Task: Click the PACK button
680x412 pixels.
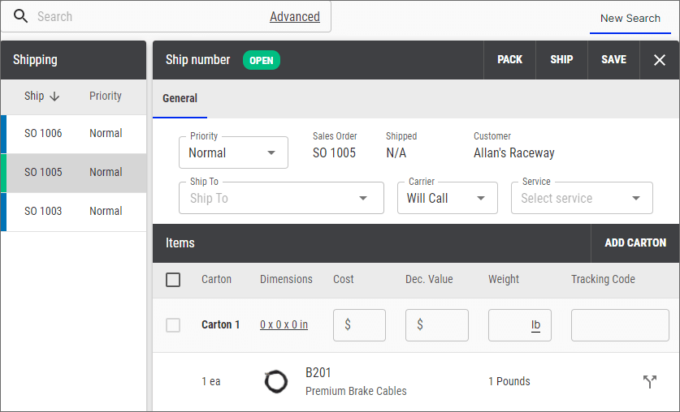Action: [x=509, y=60]
